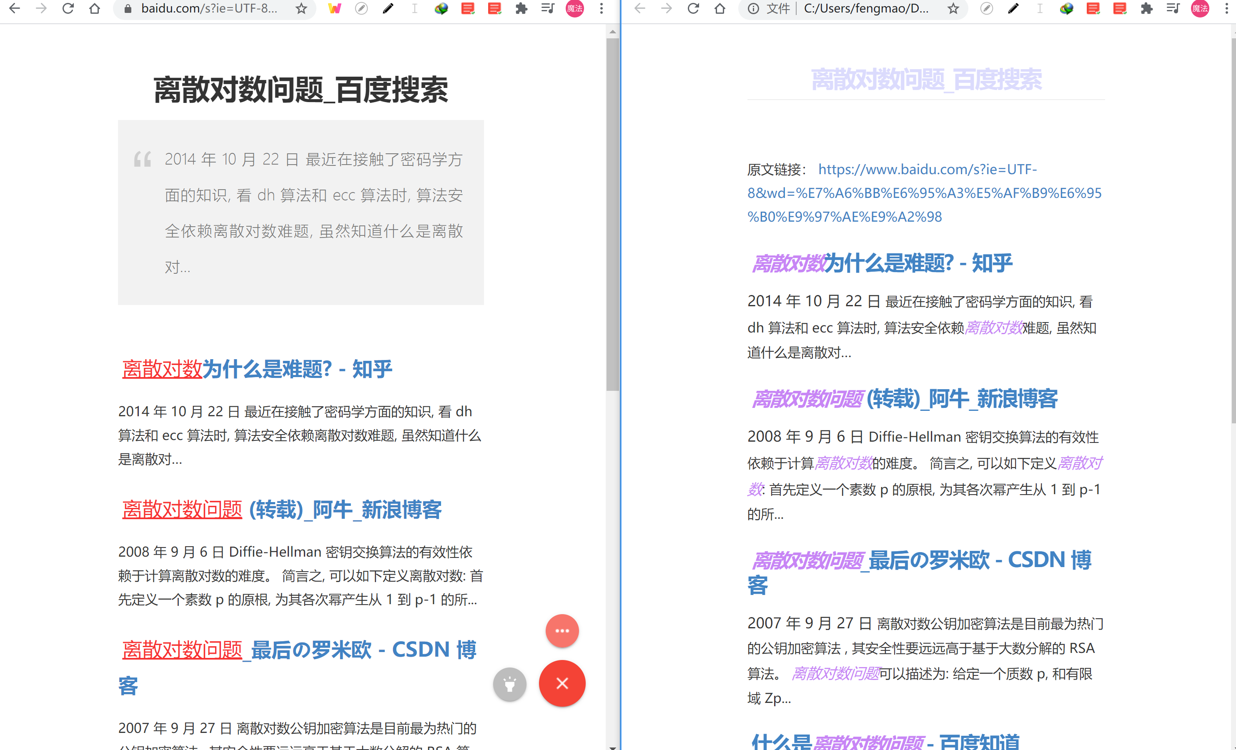Click Home button in left window
Image resolution: width=1236 pixels, height=750 pixels.
pos(94,8)
